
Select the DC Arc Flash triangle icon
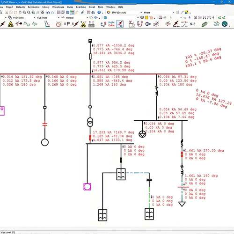click(x=83, y=24)
